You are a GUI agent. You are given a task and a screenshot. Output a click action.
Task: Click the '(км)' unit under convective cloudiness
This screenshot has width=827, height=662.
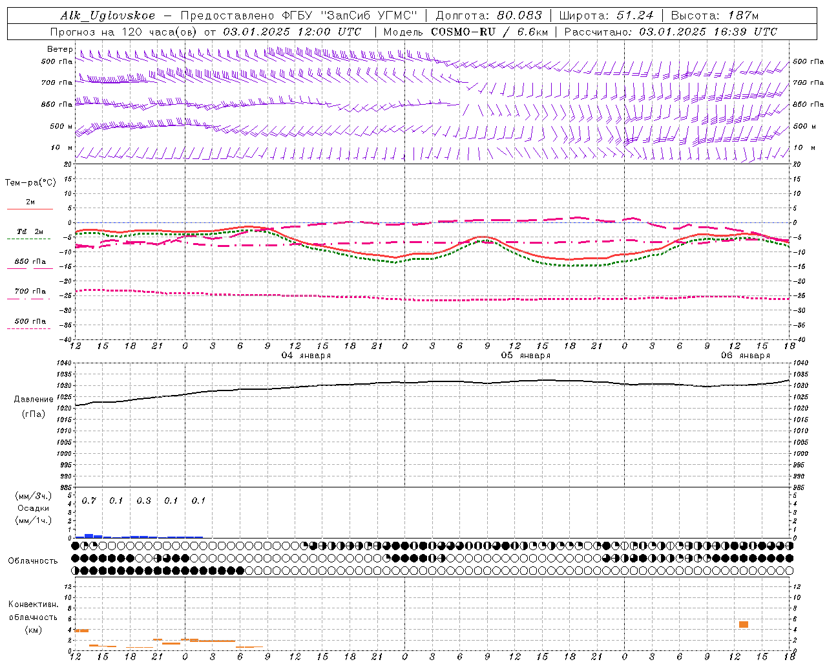coord(34,630)
